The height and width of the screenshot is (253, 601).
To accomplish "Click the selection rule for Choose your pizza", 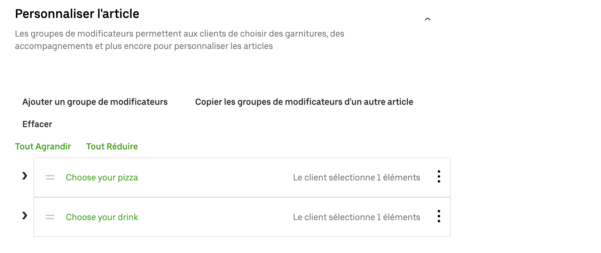I will coord(356,177).
